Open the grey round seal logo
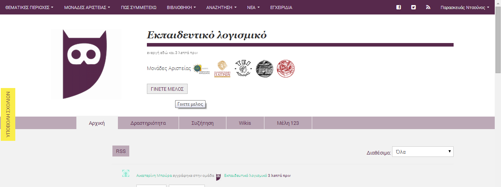 click(264, 68)
